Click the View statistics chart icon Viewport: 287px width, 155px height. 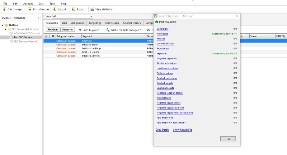tap(92, 9)
